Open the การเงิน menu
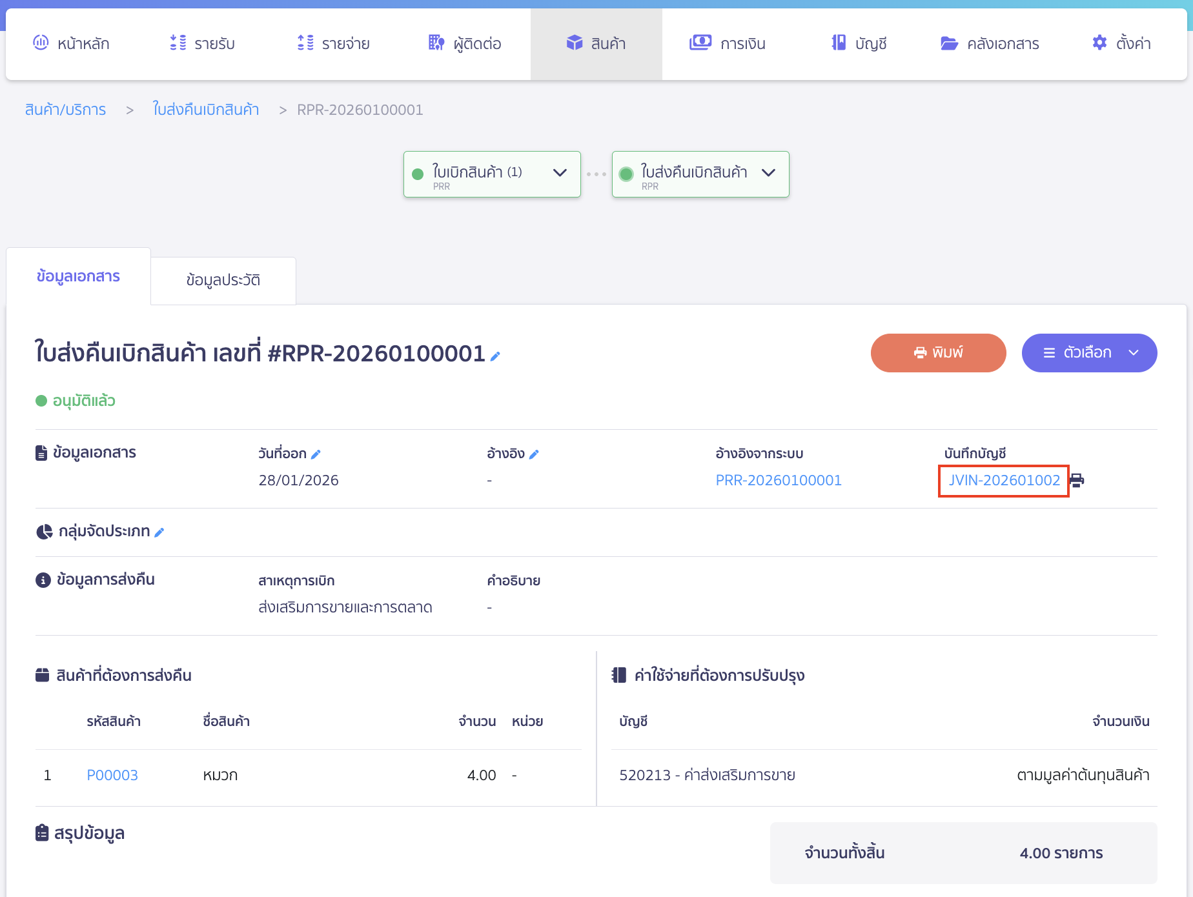 coord(728,44)
